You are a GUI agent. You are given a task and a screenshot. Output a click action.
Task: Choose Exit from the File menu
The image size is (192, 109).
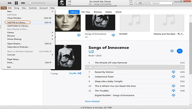click(x=28, y=67)
